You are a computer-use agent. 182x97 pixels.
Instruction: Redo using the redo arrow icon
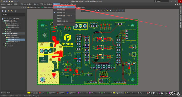[17, 1]
